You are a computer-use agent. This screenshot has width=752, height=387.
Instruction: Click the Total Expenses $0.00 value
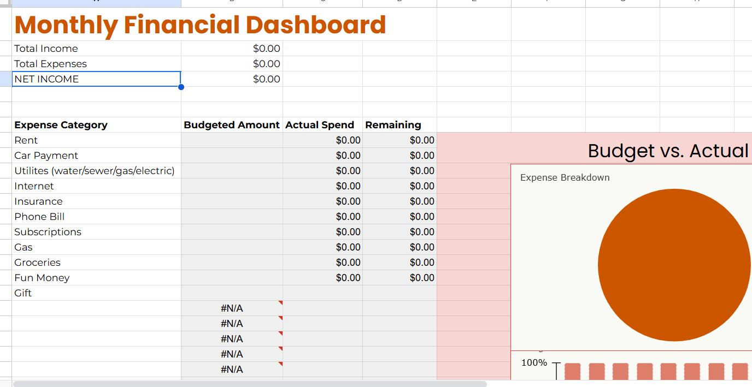point(266,64)
